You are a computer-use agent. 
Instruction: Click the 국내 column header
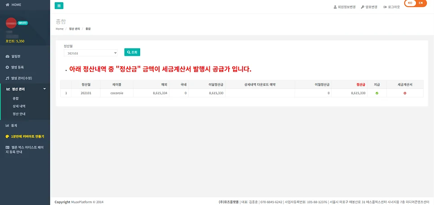coord(179,84)
